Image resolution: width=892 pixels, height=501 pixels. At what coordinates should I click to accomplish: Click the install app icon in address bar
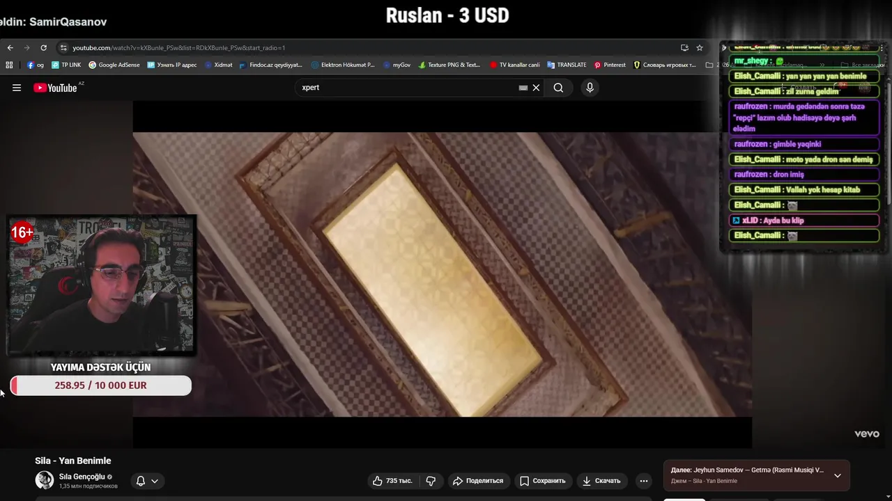click(x=684, y=48)
